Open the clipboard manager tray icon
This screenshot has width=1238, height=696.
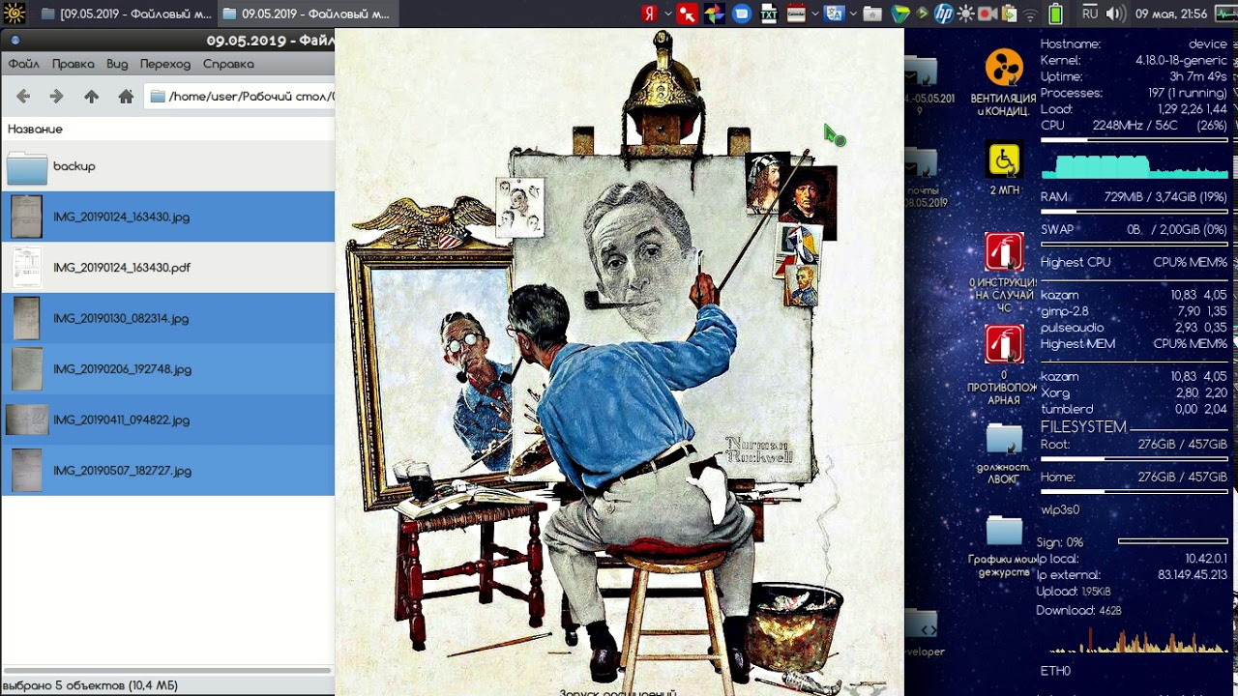[x=1010, y=14]
